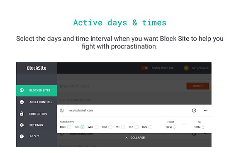Open the Settings section
The height and width of the screenshot is (153, 229).
tap(37, 125)
